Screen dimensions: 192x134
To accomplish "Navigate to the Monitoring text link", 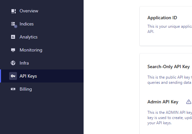I will coord(31,50).
